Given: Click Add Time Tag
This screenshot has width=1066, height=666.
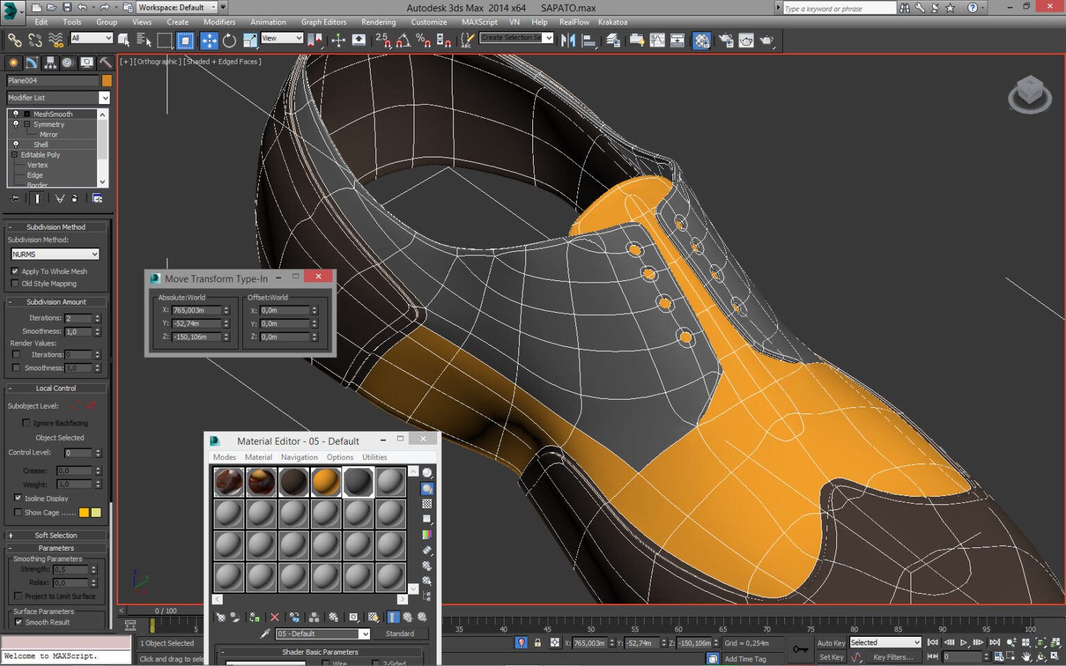Looking at the screenshot, I should [745, 658].
